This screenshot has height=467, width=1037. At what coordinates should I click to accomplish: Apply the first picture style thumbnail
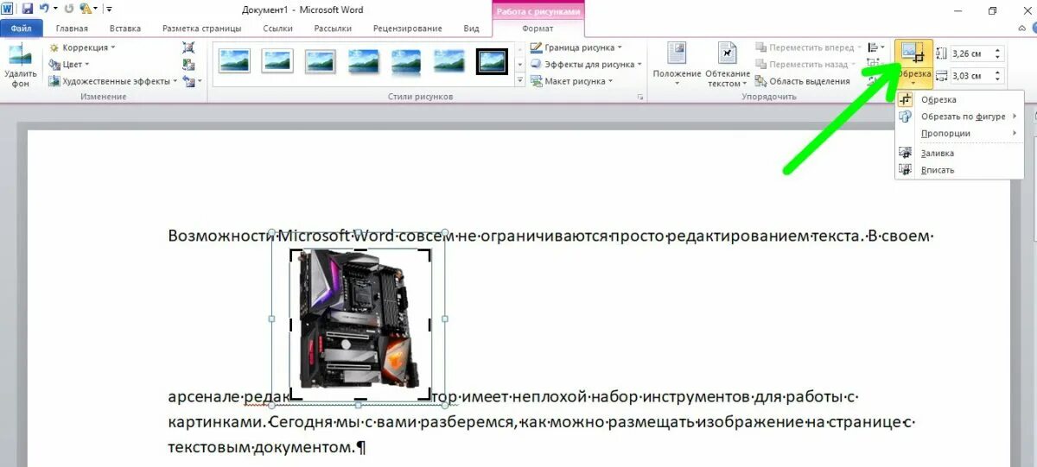coord(234,60)
